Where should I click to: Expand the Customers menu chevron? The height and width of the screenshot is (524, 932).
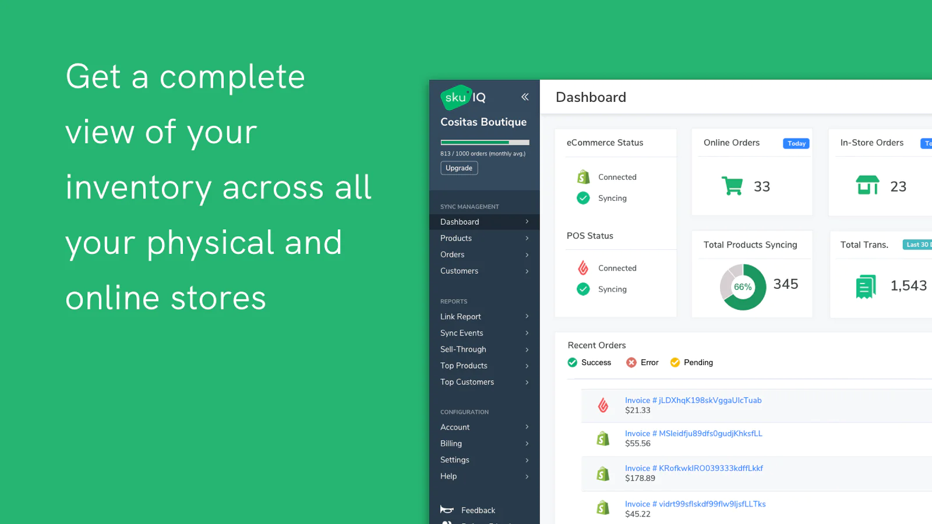527,271
